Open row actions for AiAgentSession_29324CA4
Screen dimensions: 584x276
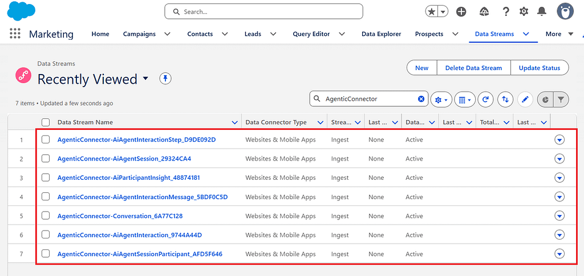click(559, 159)
